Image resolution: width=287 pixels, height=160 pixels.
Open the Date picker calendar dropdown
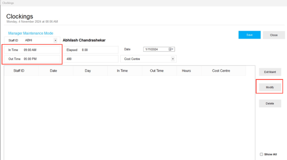pyautogui.click(x=171, y=49)
